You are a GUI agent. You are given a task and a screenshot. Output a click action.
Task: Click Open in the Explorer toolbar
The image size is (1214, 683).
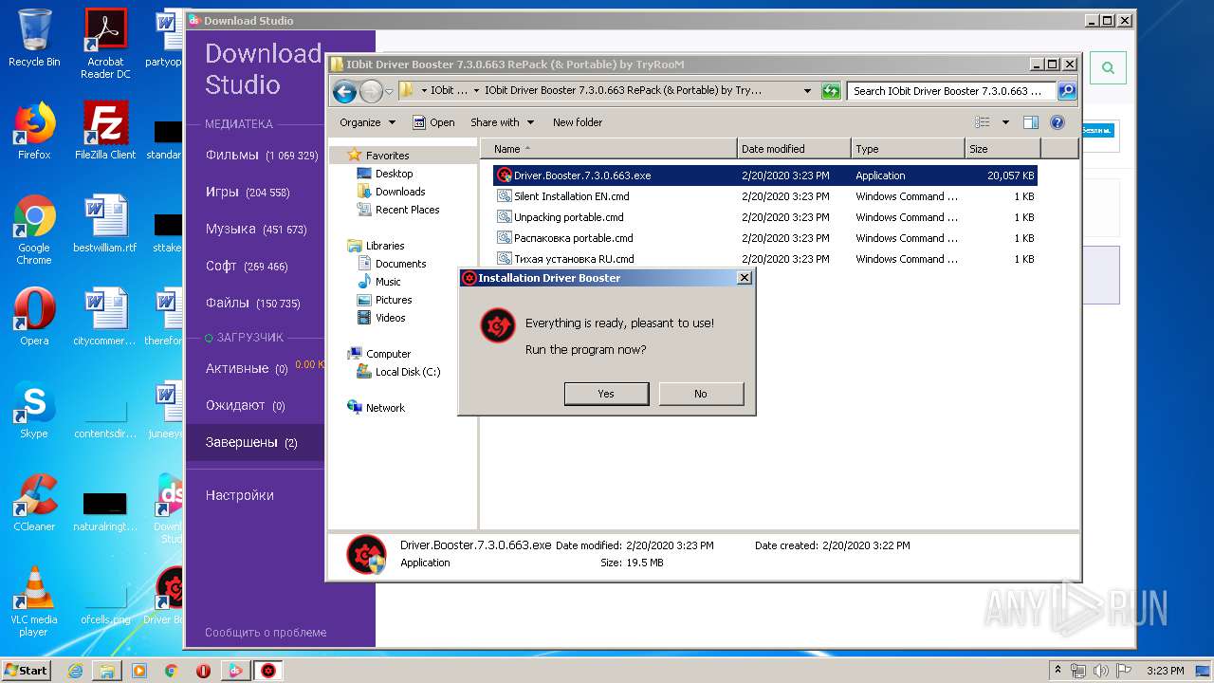coord(433,122)
